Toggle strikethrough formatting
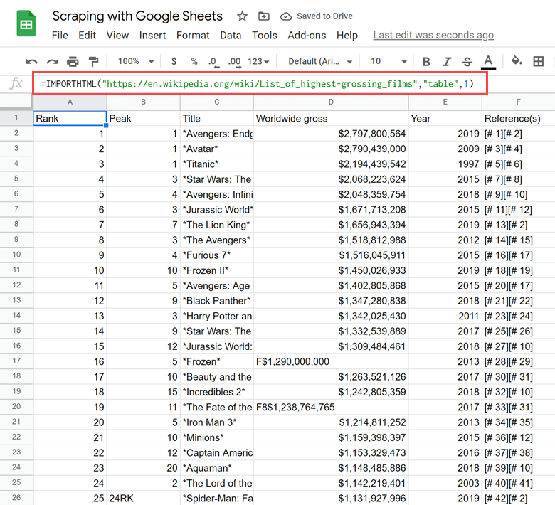555x505 pixels. click(467, 62)
